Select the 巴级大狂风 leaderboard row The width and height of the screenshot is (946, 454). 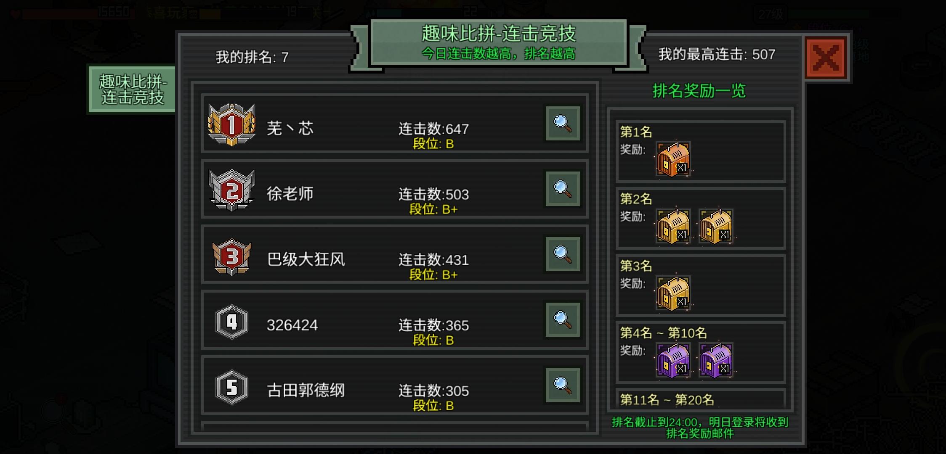(395, 255)
